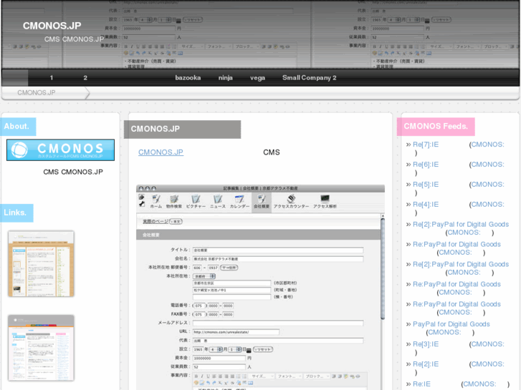This screenshot has height=390, width=521.
Task: Open the Re[7]:IE feed link
Action: pos(426,145)
